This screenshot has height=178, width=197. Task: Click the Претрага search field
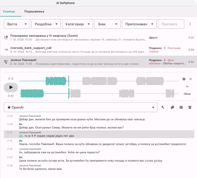(171, 24)
